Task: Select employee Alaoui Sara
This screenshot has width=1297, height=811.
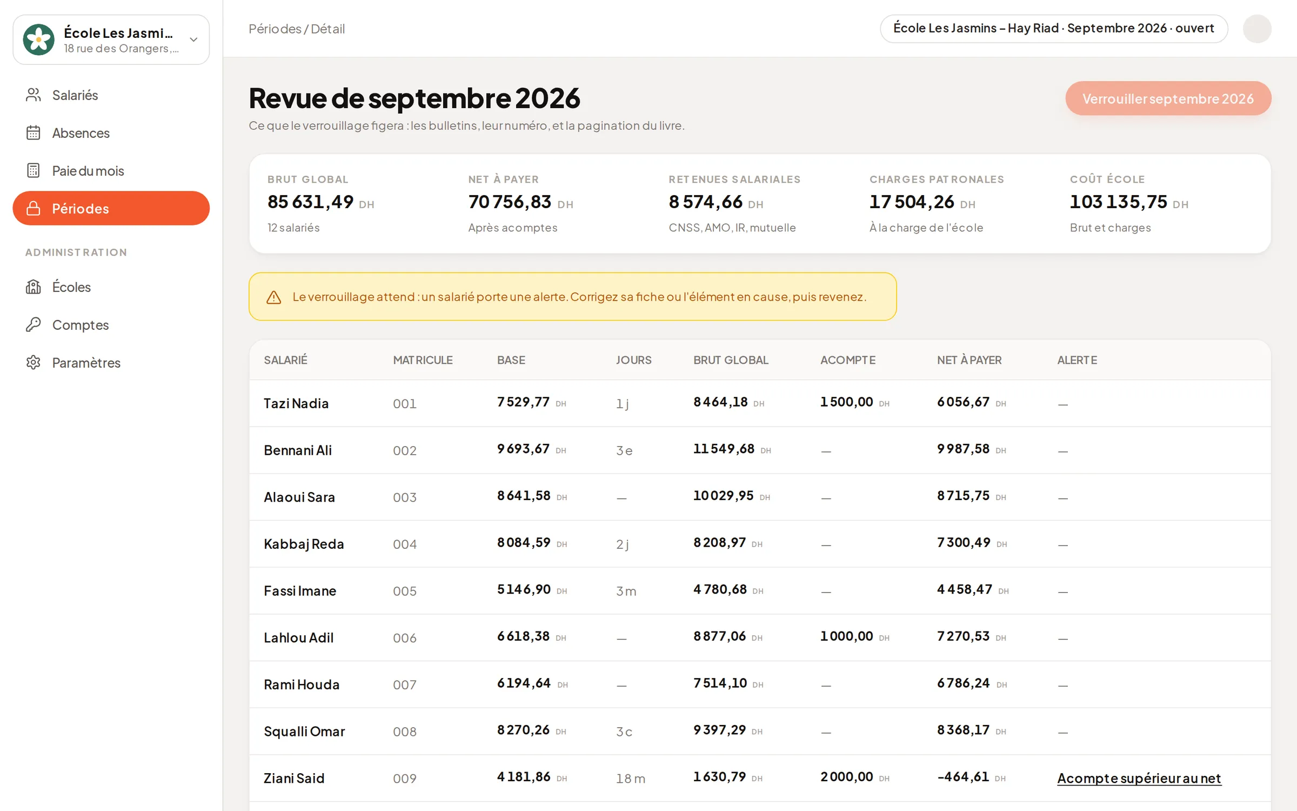Action: click(x=299, y=497)
